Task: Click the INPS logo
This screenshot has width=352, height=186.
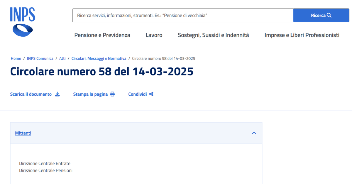Action: 23,22
